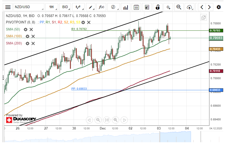Enable the crosshair cursor tool

point(168,7)
